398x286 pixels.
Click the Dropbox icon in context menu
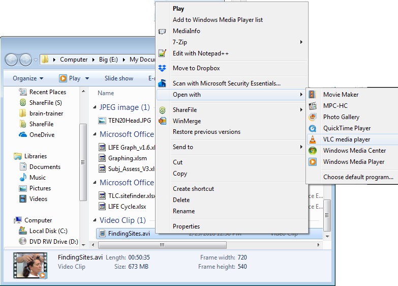(162, 68)
